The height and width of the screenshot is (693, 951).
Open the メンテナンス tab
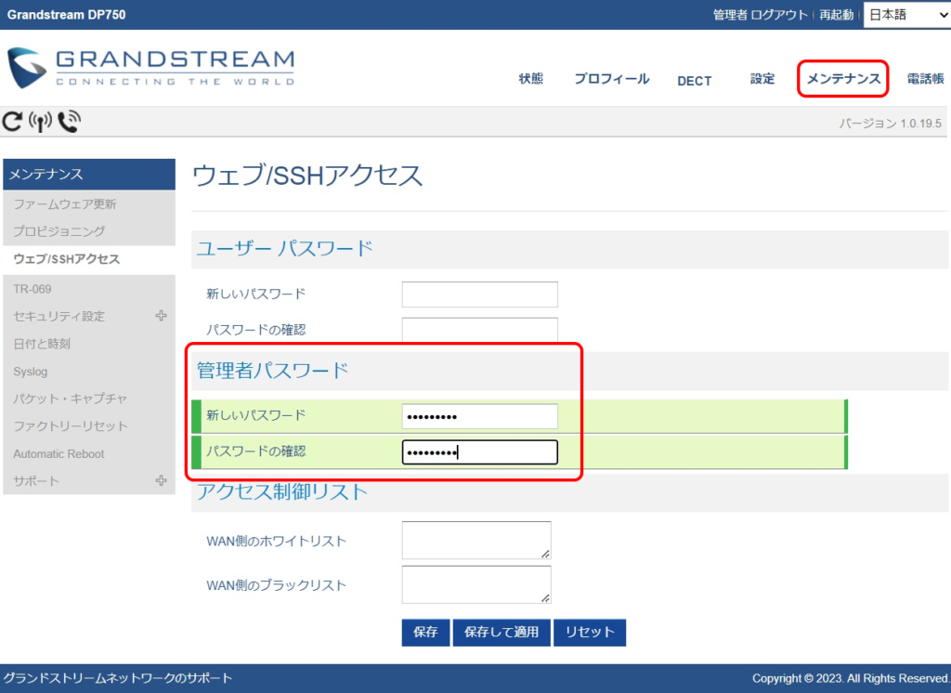842,79
